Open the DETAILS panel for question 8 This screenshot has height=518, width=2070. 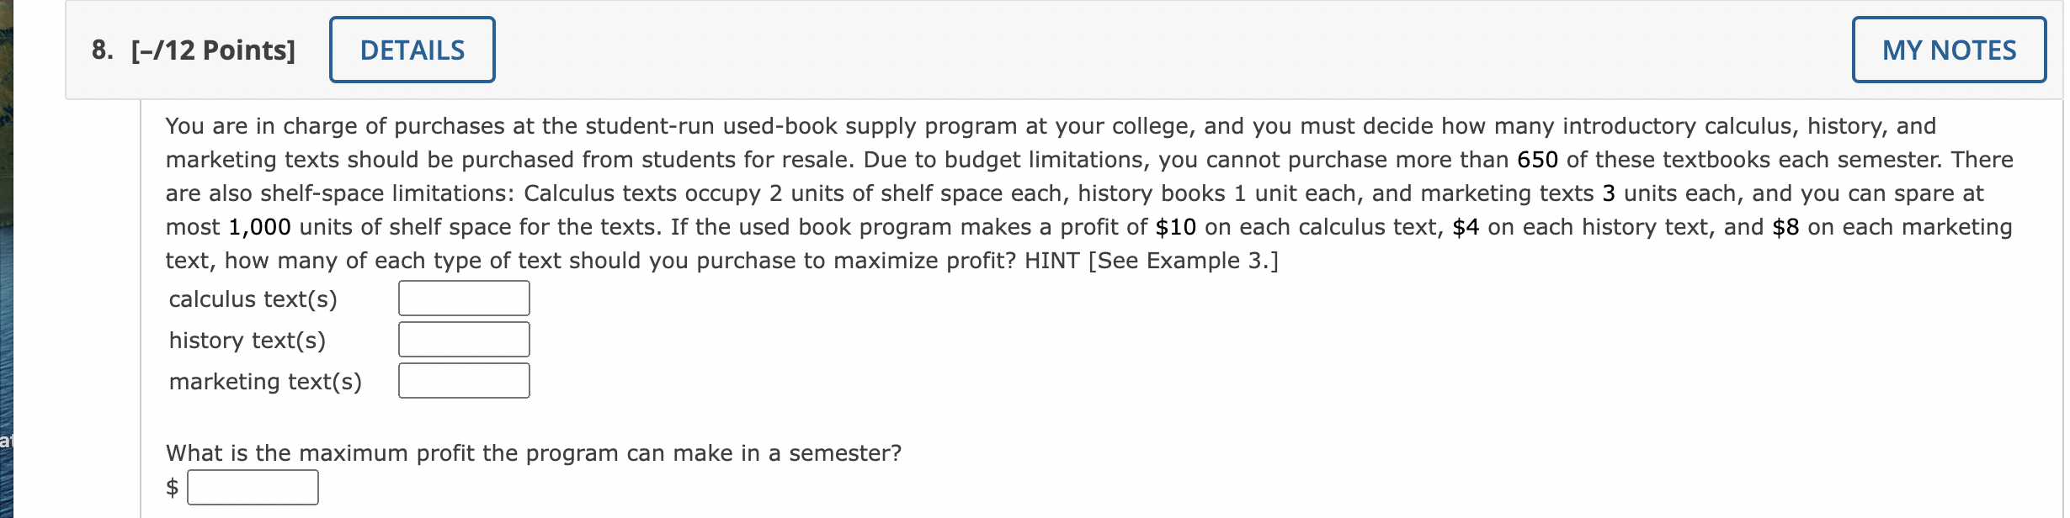click(x=412, y=49)
